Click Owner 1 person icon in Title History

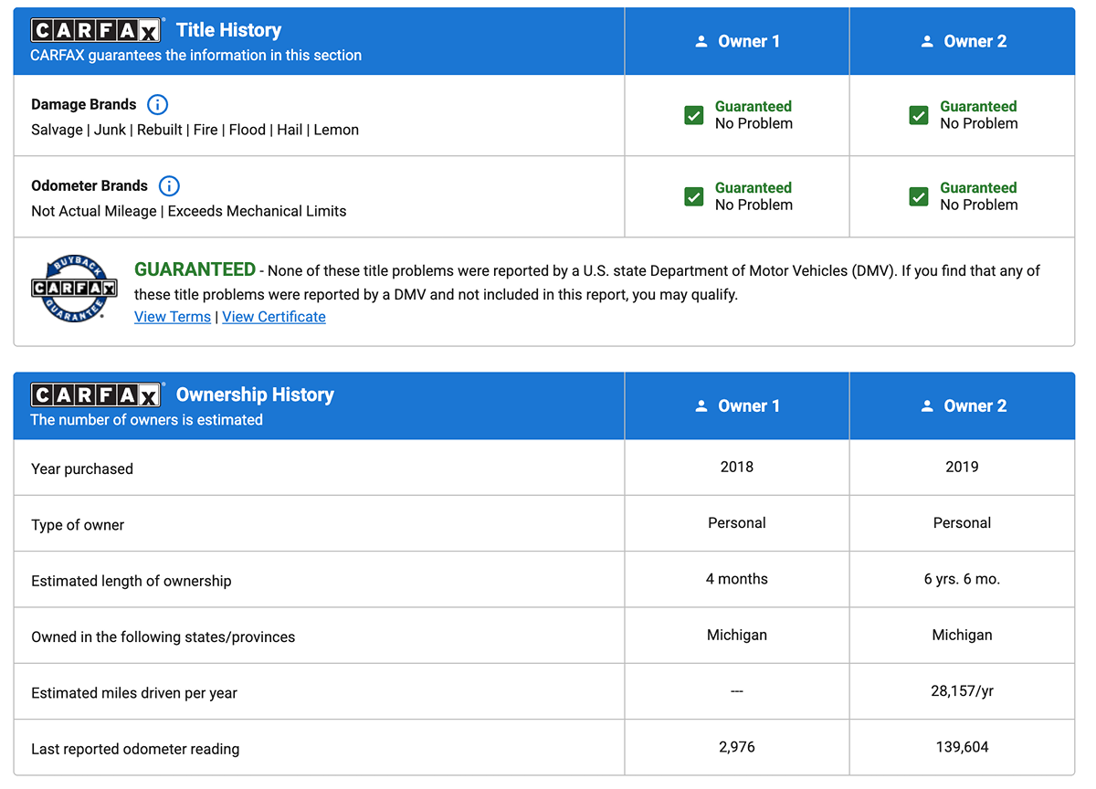[701, 41]
